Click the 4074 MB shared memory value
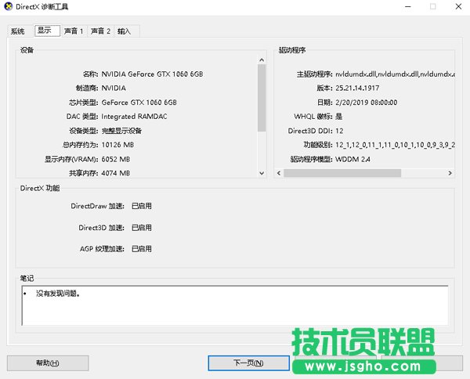Viewport: 470px width, 379px height. [x=116, y=173]
